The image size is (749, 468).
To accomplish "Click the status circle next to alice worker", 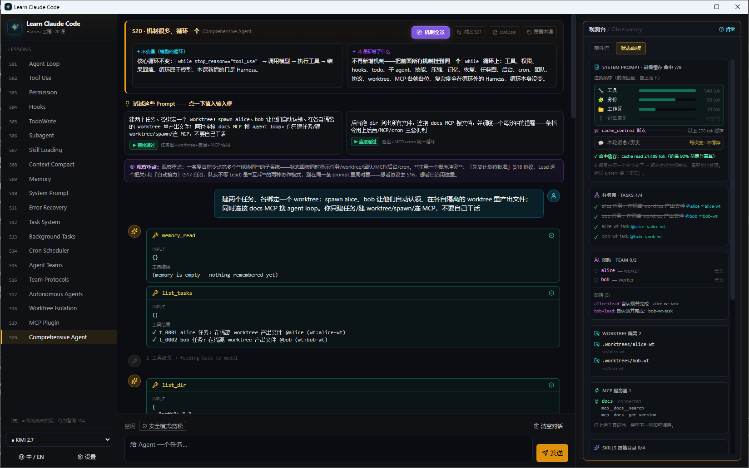I will coord(596,271).
